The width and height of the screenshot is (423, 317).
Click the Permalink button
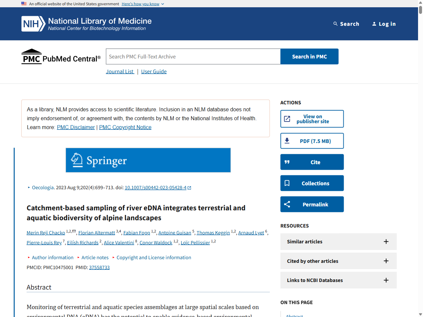[x=312, y=204]
